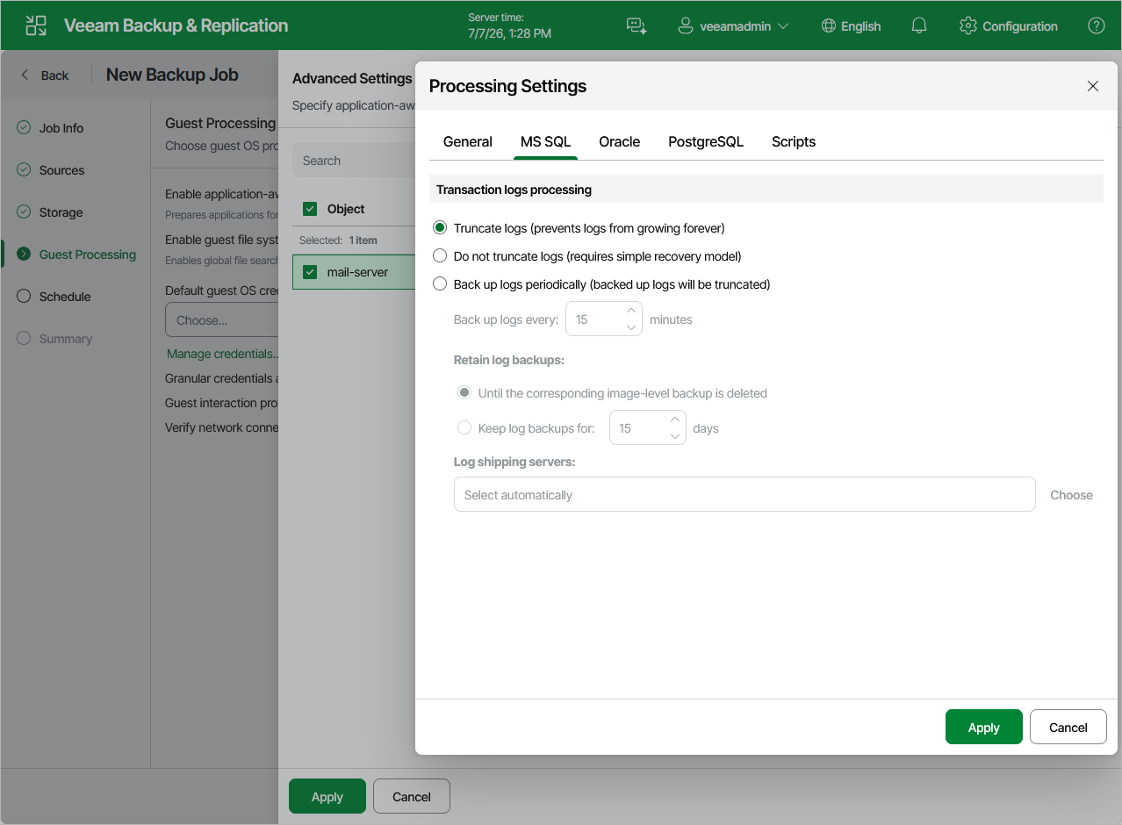Screen dimensions: 1122x825
Task: Increase the Back up logs every minutes
Action: [630, 311]
